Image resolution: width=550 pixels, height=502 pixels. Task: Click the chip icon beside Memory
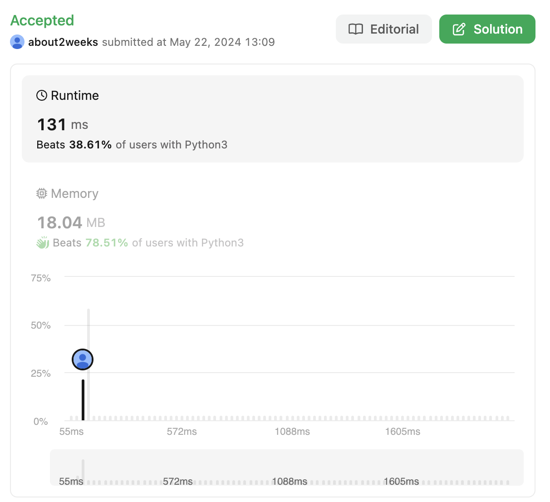point(42,193)
